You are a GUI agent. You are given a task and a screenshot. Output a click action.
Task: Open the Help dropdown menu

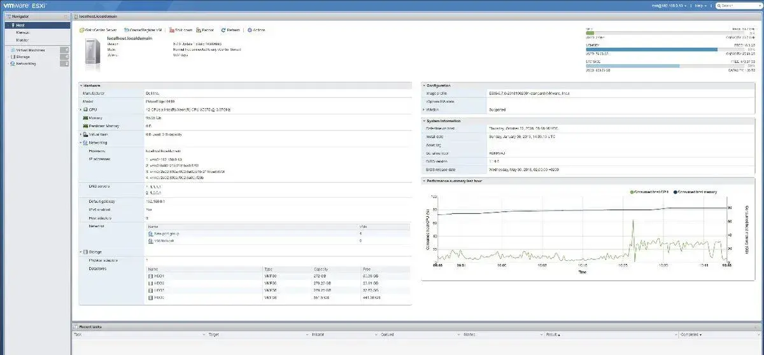coord(702,5)
